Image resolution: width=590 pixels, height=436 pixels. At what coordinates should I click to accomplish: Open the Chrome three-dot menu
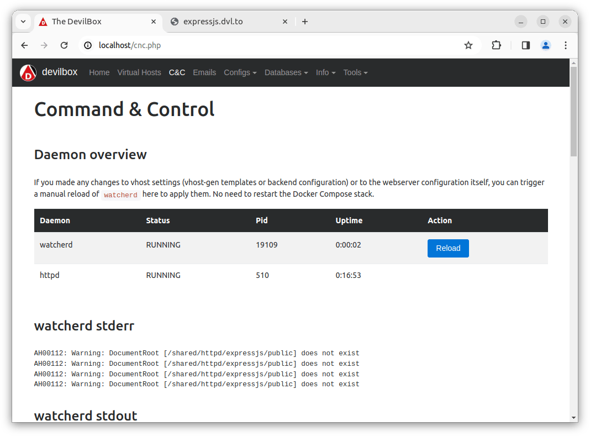pyautogui.click(x=565, y=45)
